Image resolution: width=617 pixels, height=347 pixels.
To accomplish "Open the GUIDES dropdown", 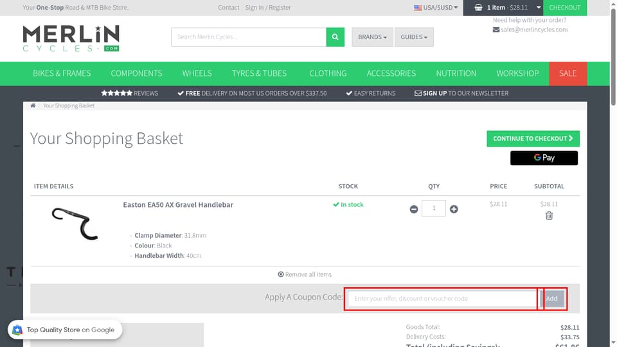I will 414,37.
